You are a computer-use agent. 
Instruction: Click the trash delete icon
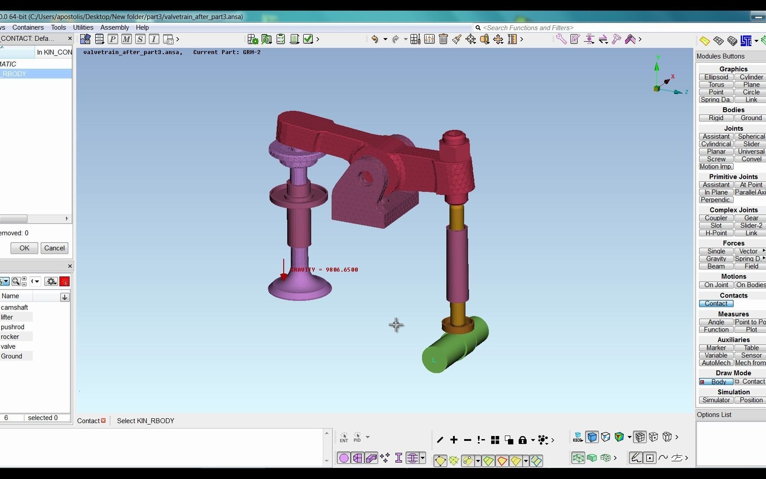(443, 39)
